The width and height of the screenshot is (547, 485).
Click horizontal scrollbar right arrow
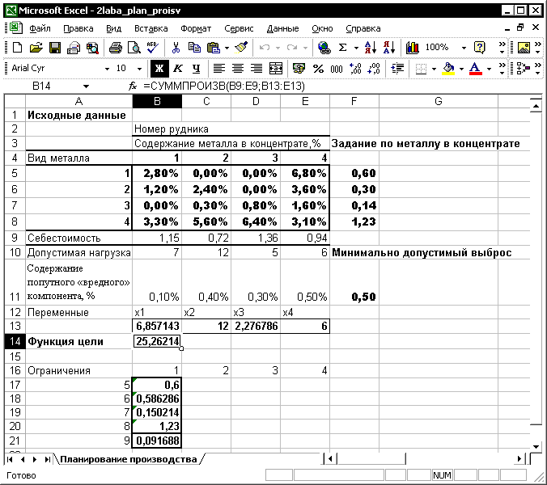(x=519, y=459)
